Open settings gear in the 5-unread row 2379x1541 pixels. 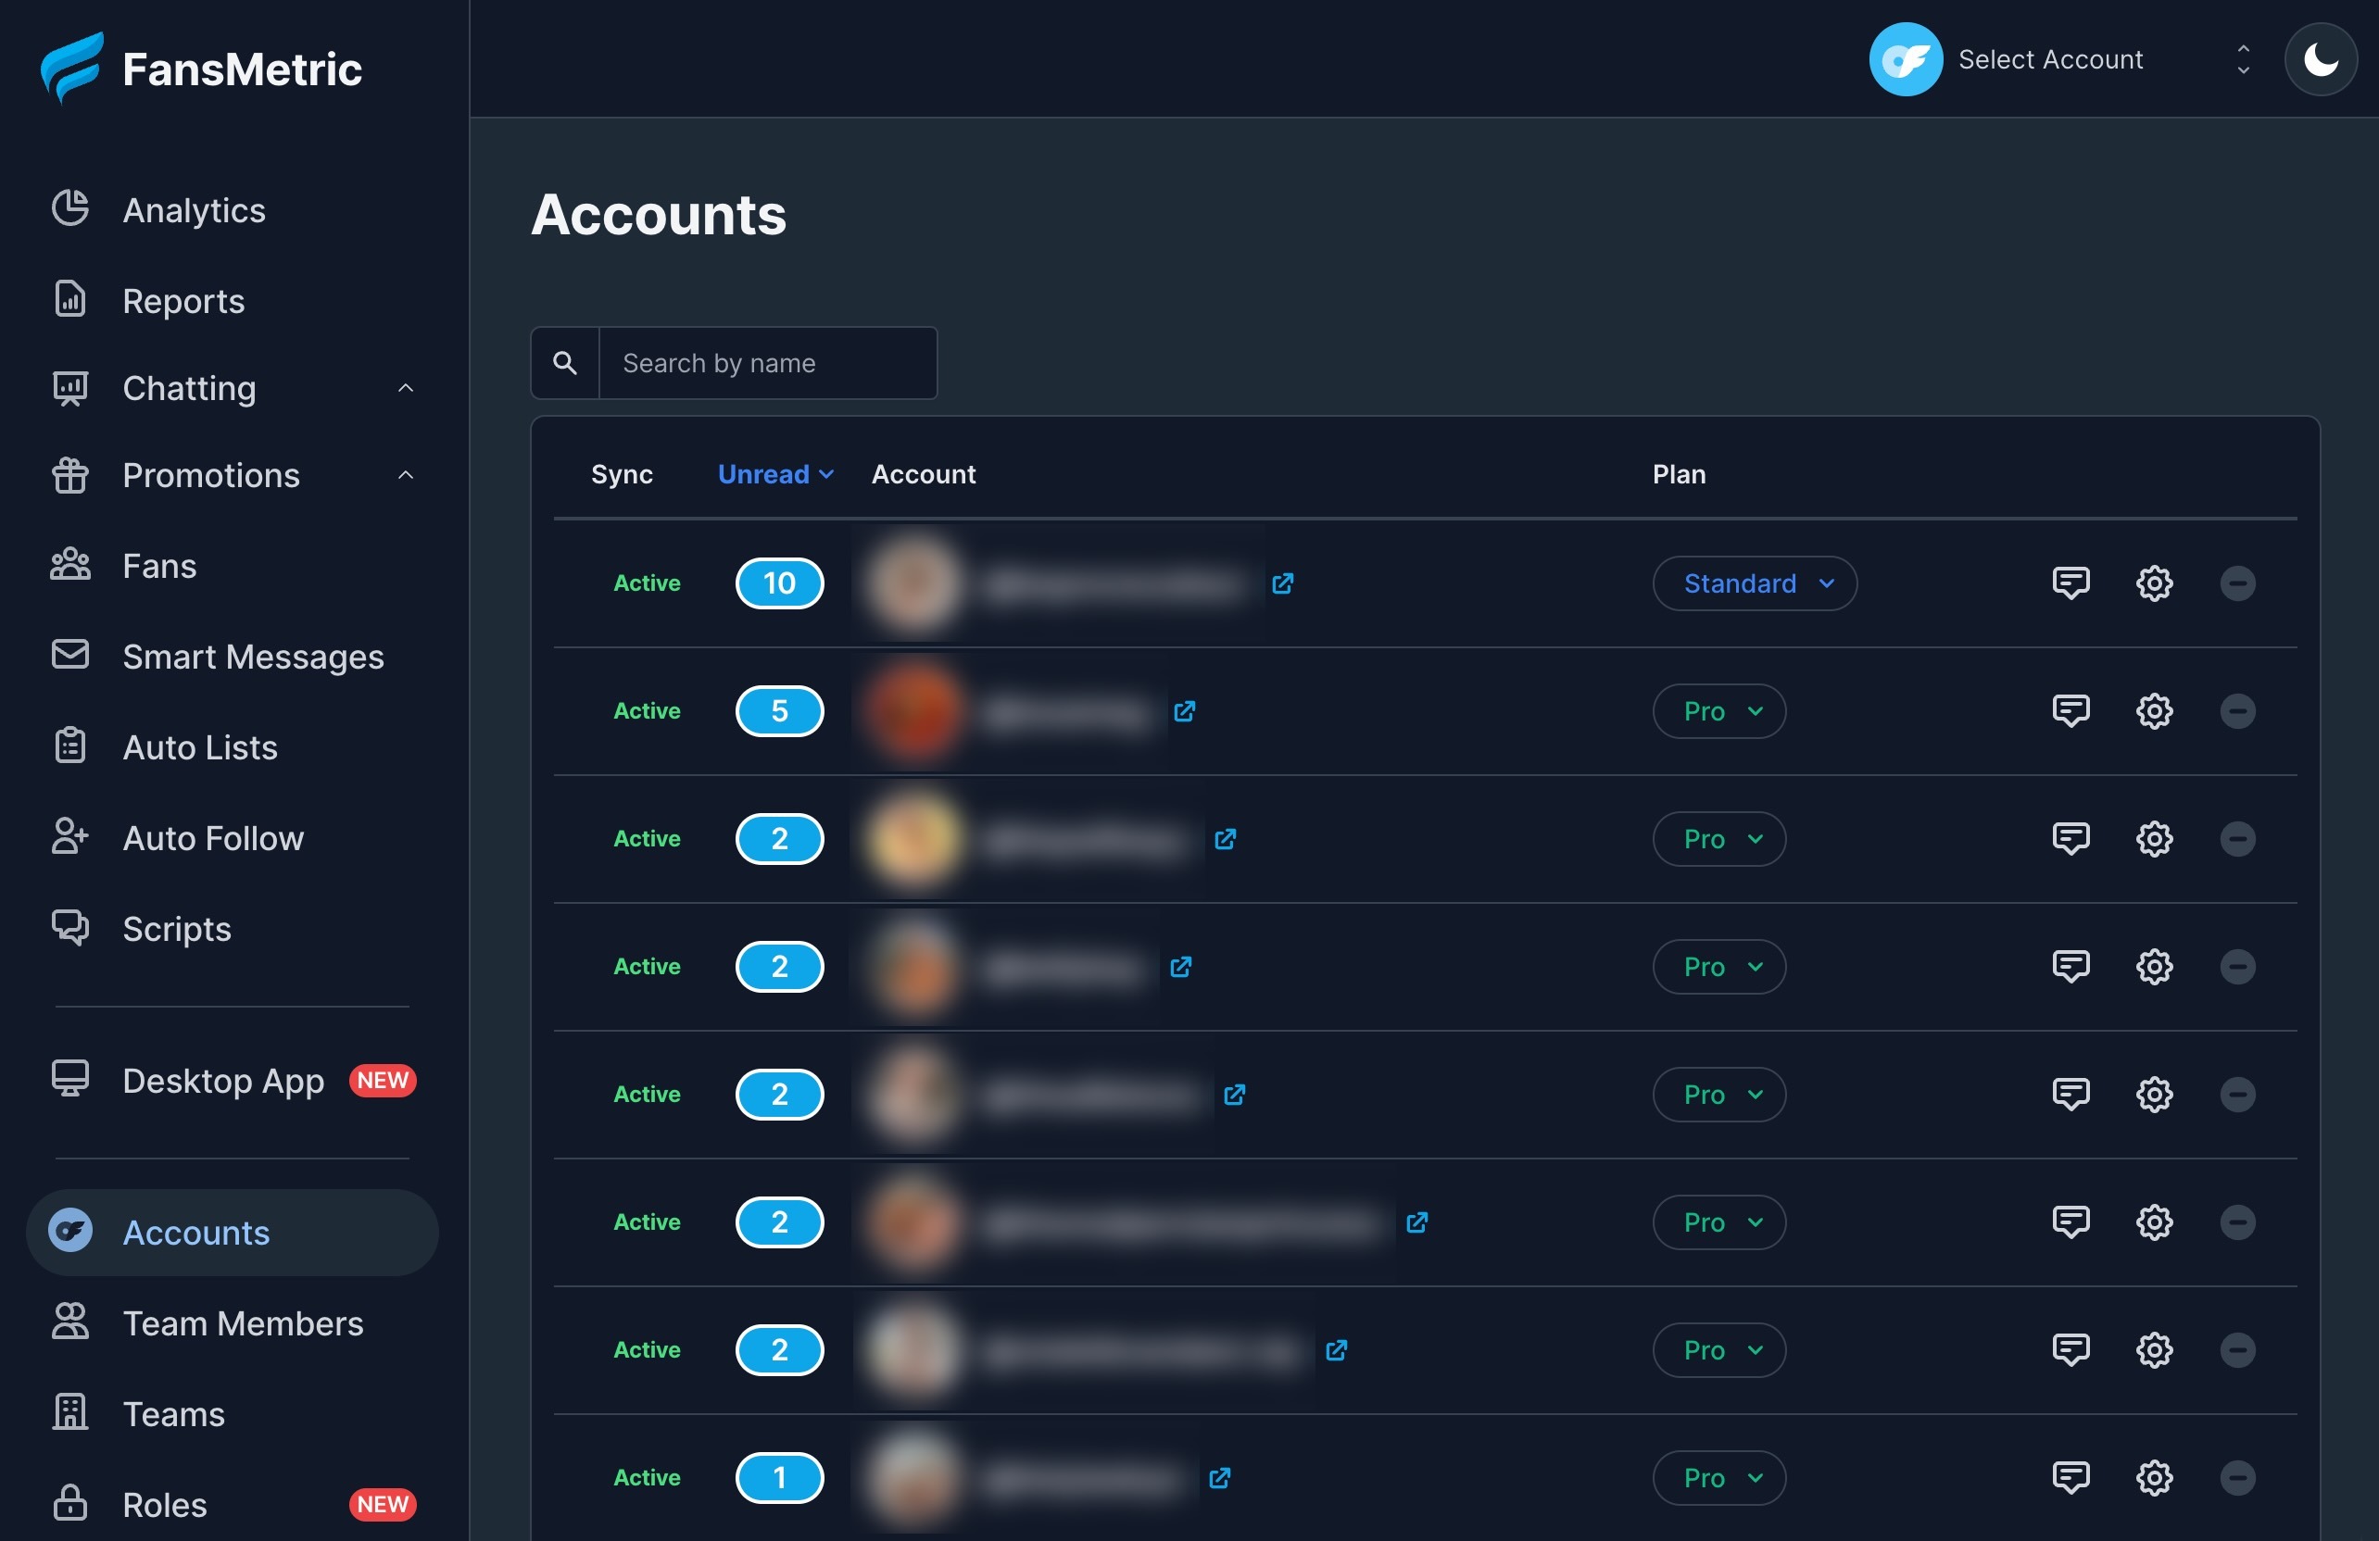tap(2154, 710)
